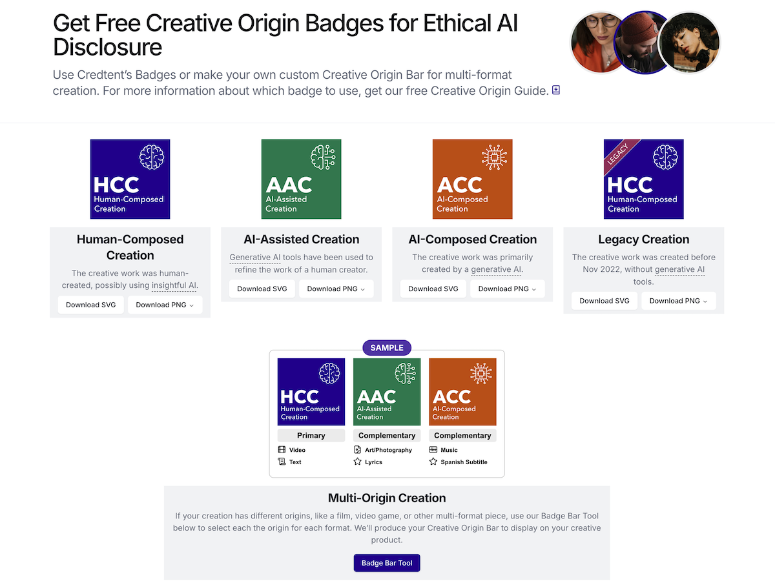775x581 pixels.
Task: Download the SVG for Human-Composed Creation
Action: click(90, 304)
